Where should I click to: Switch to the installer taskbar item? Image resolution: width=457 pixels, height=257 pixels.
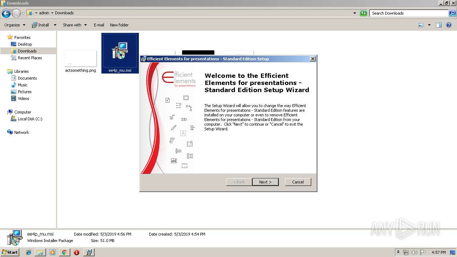click(x=89, y=252)
